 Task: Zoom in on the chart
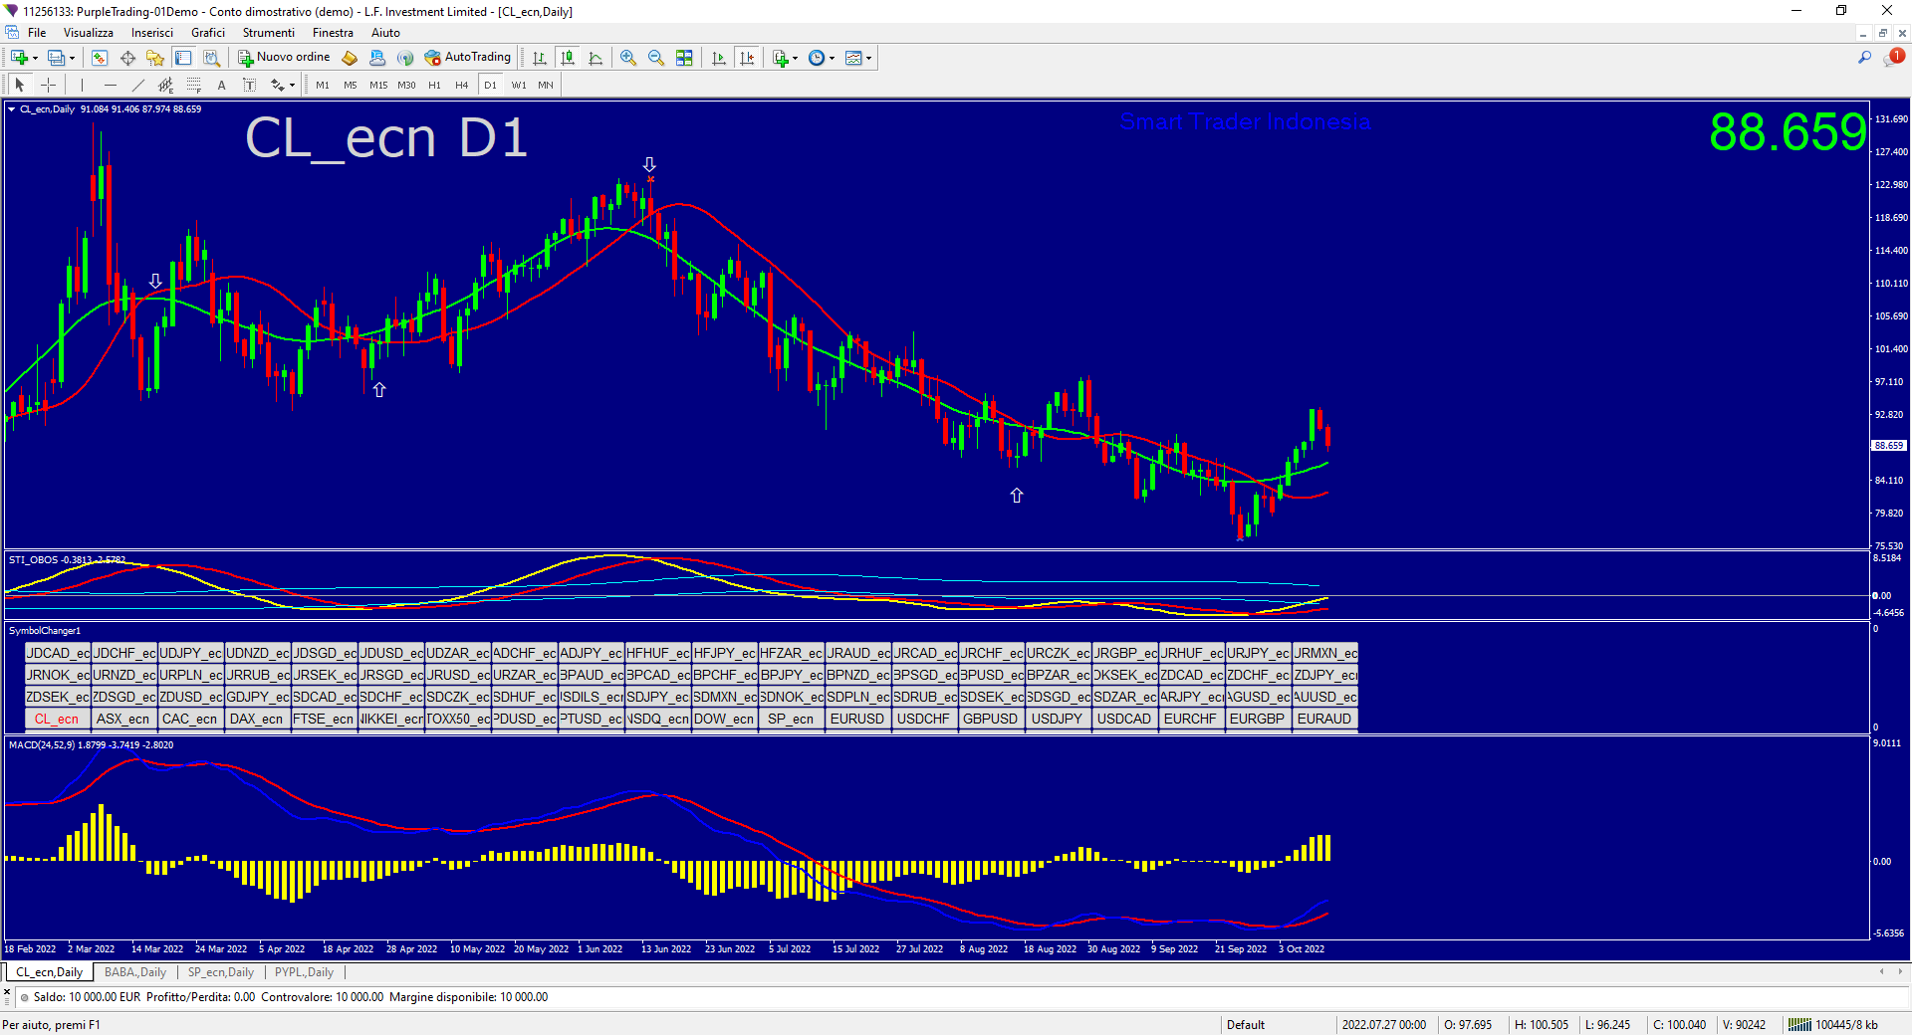tap(628, 58)
